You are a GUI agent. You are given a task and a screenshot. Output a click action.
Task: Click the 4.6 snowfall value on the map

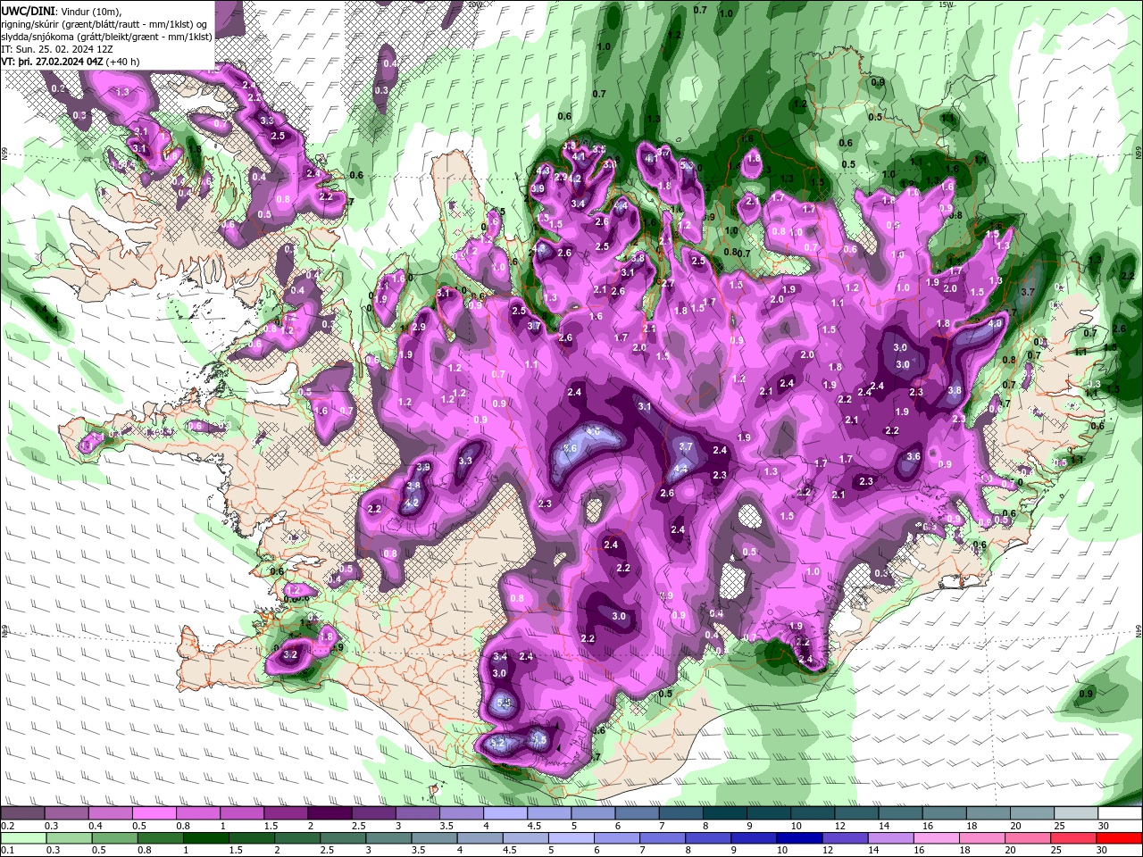tap(593, 430)
